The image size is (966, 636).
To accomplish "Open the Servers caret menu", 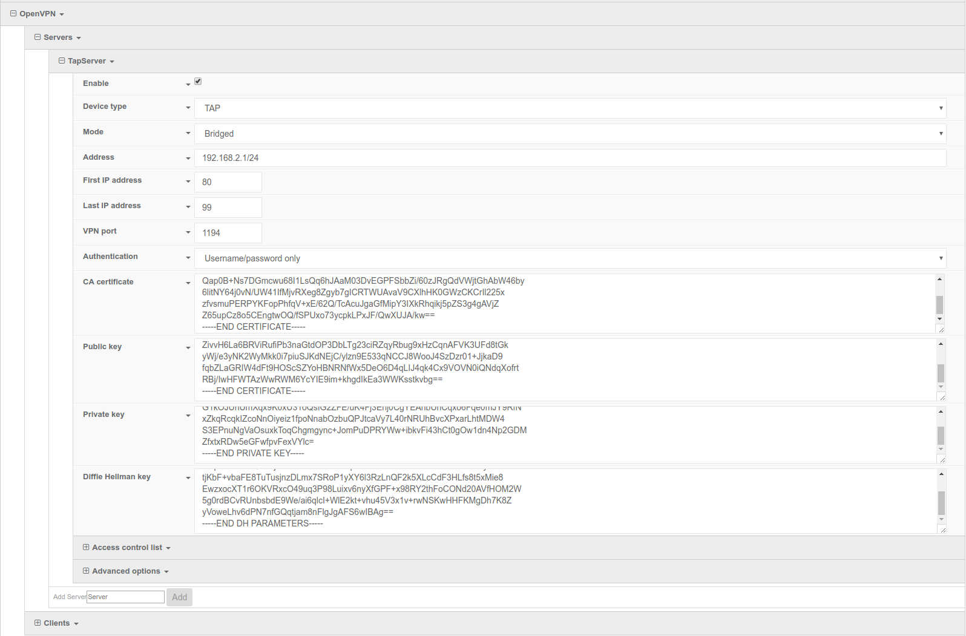I will 79,38.
